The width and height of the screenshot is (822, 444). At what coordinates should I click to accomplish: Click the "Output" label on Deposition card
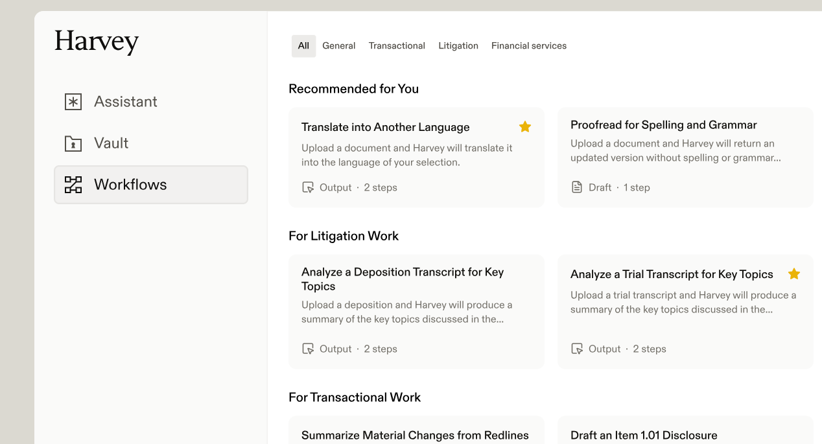pyautogui.click(x=335, y=349)
